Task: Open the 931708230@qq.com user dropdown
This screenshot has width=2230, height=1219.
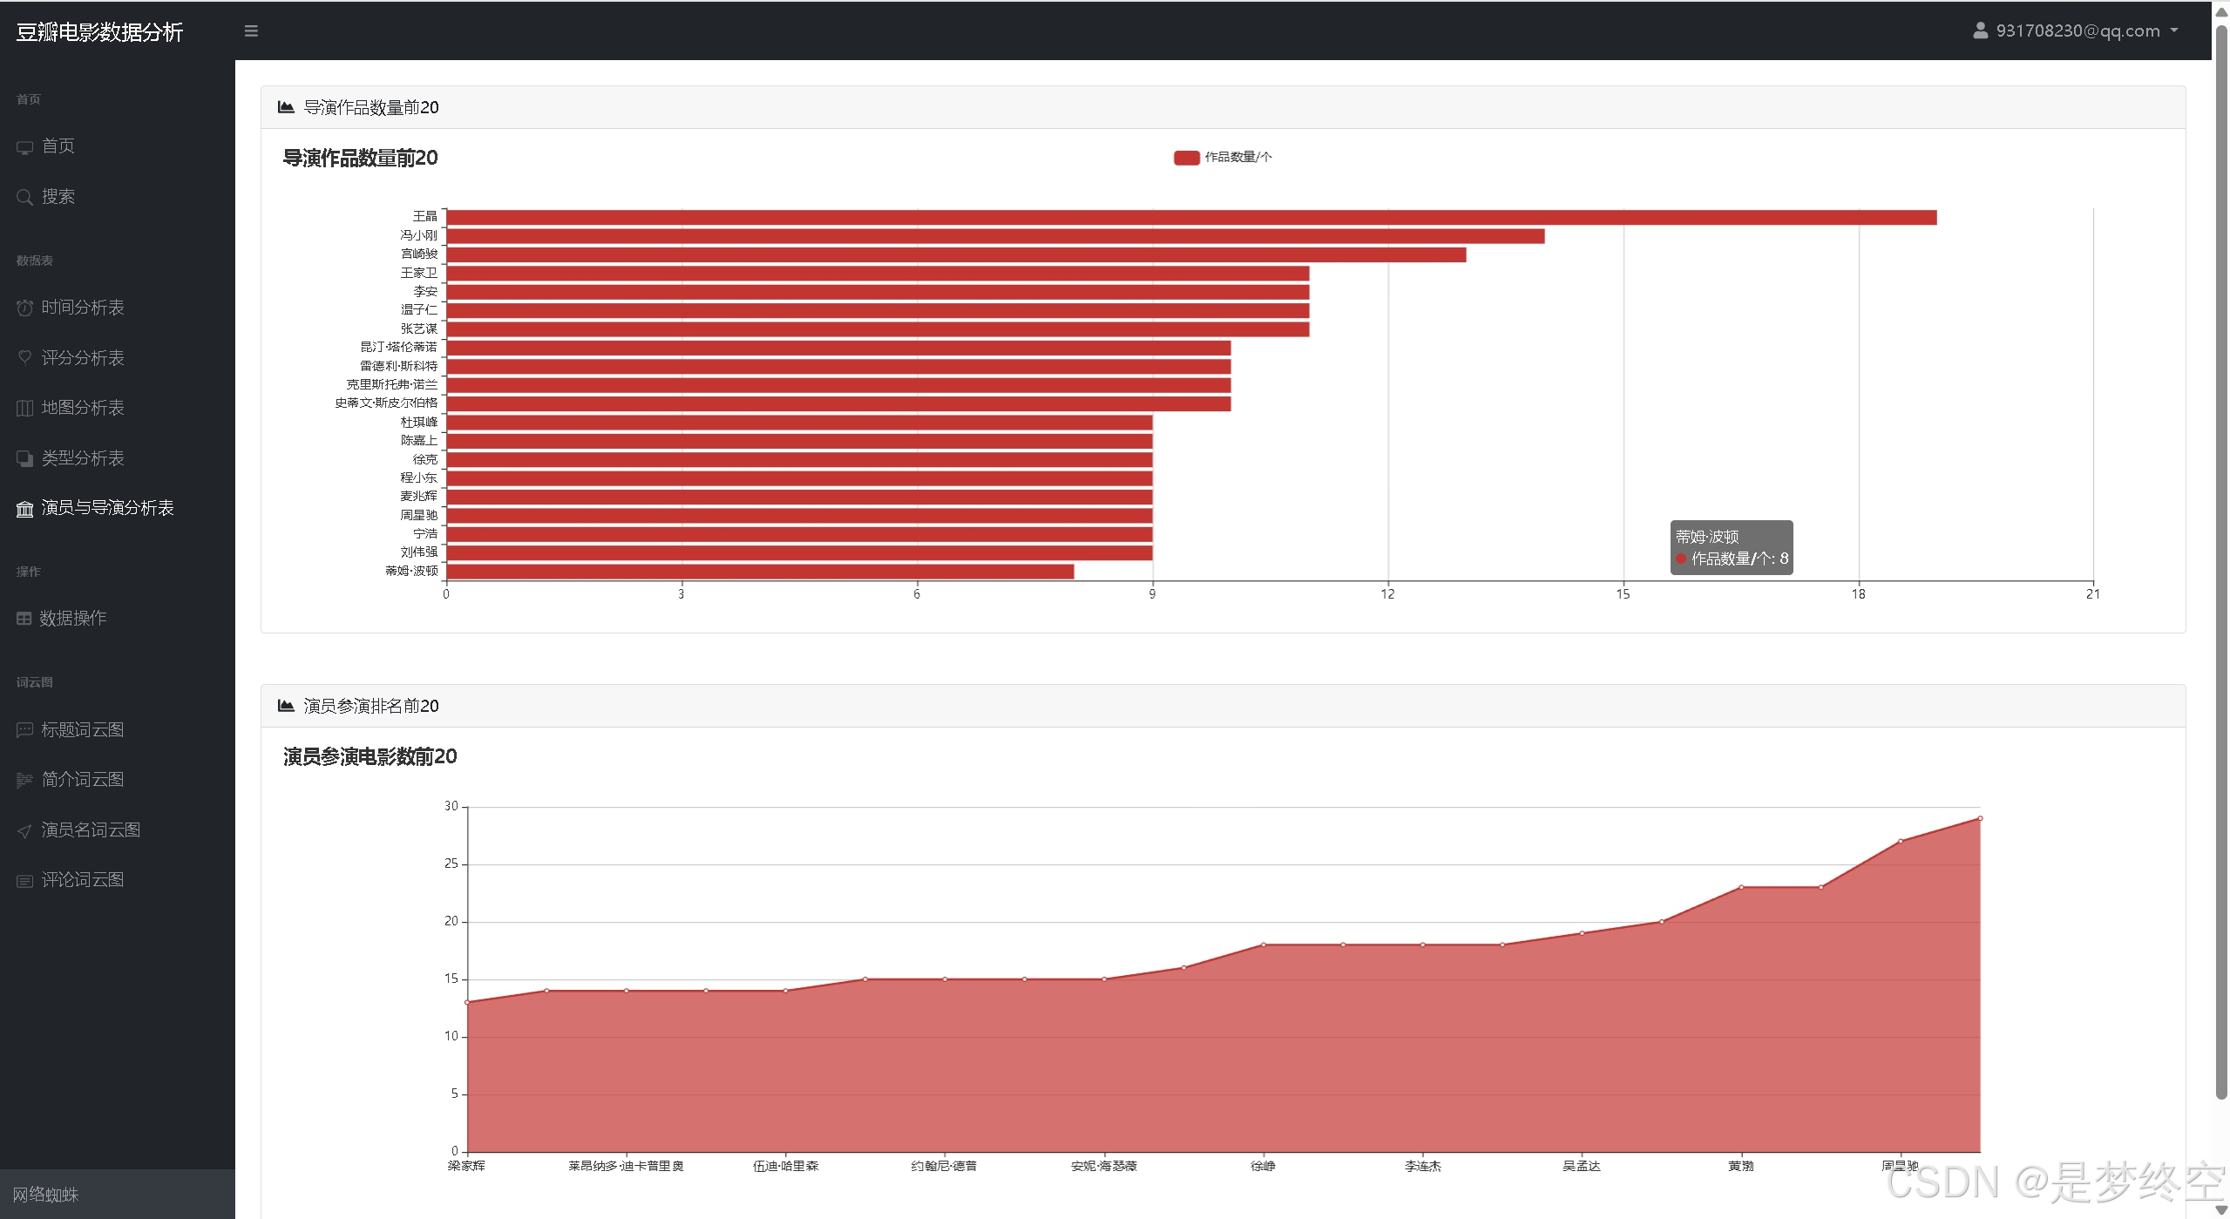Action: pos(2077,31)
